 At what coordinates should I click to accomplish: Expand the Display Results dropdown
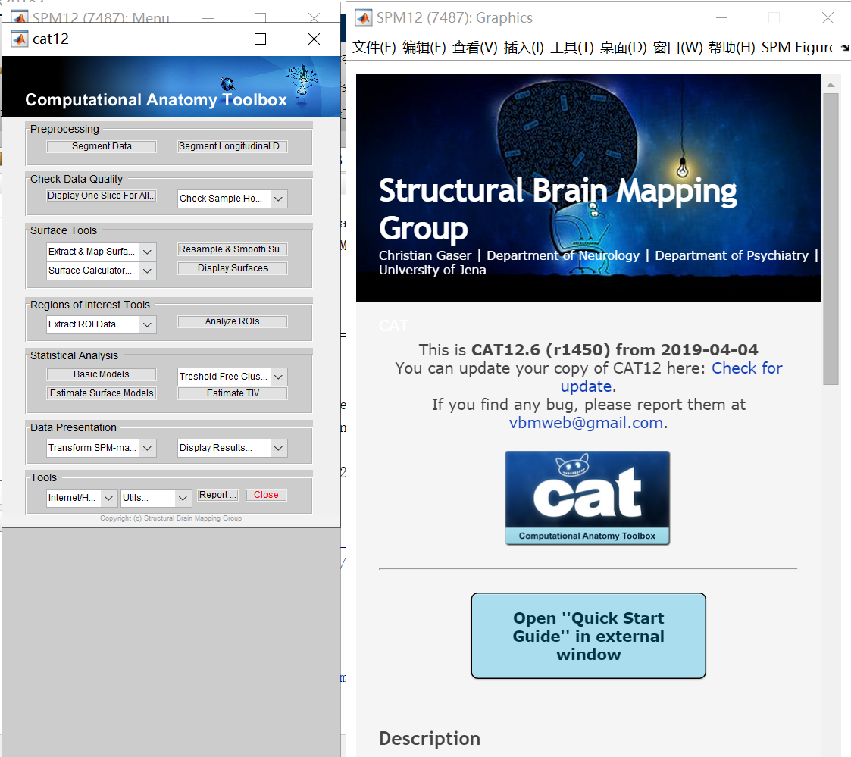(278, 448)
